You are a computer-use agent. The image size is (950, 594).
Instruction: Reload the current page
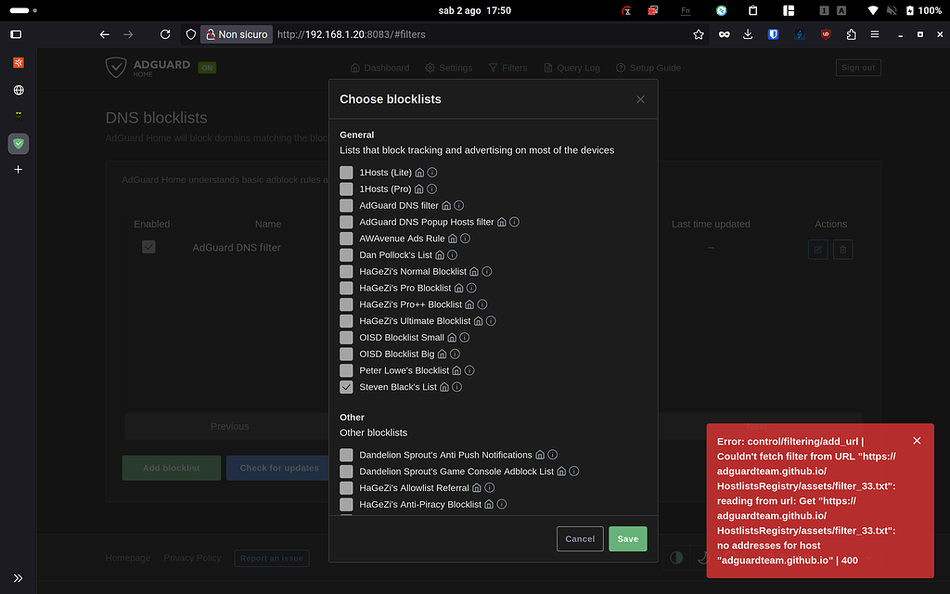coord(165,34)
